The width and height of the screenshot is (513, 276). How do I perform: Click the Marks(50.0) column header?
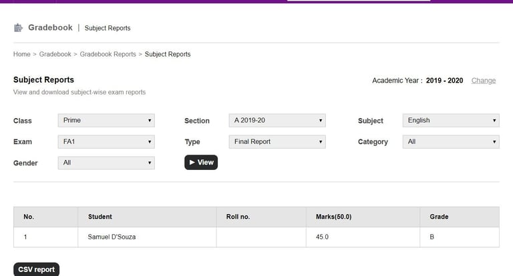pos(333,217)
